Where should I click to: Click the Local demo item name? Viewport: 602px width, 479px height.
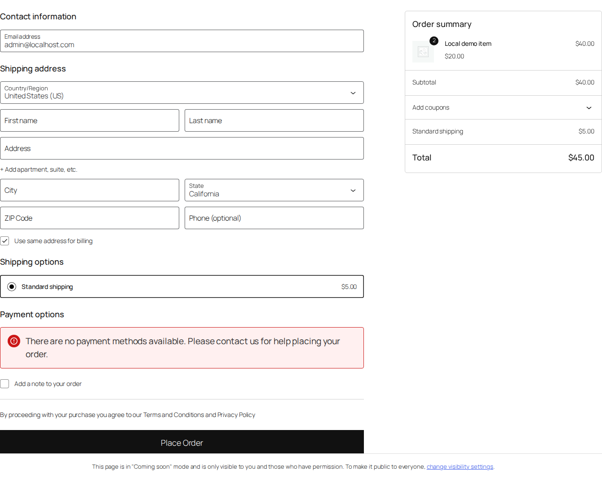pos(468,44)
